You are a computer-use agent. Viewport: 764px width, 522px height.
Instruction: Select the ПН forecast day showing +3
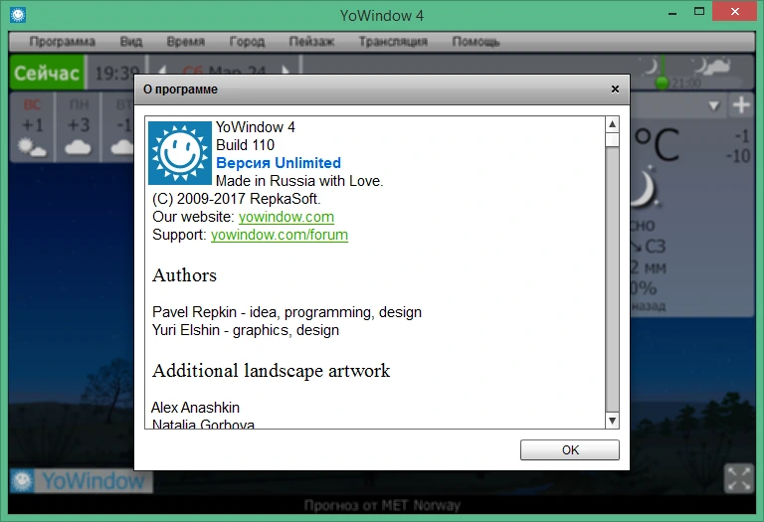(79, 127)
